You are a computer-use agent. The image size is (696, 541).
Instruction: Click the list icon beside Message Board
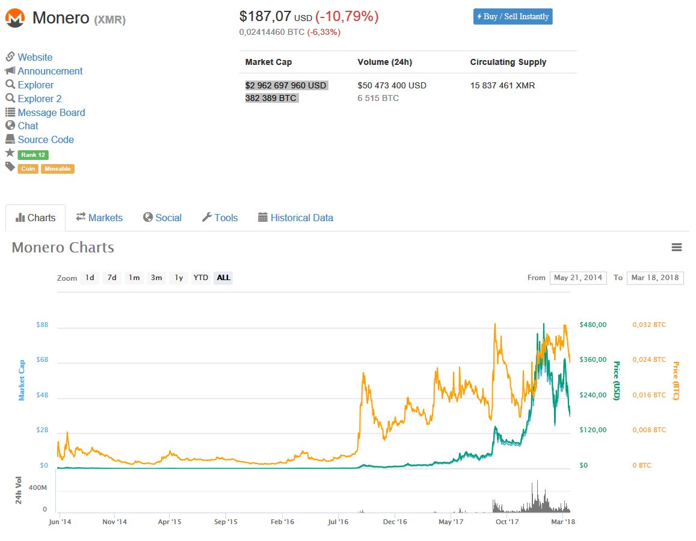(x=10, y=112)
